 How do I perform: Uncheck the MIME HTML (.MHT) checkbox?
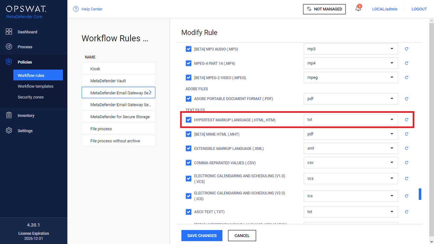click(x=189, y=134)
